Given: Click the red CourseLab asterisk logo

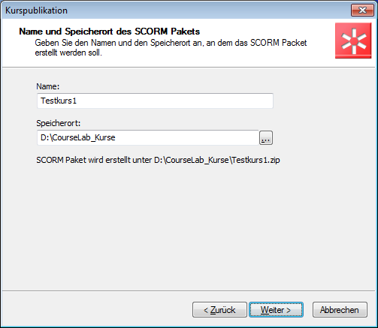Looking at the screenshot, I should tap(353, 41).
